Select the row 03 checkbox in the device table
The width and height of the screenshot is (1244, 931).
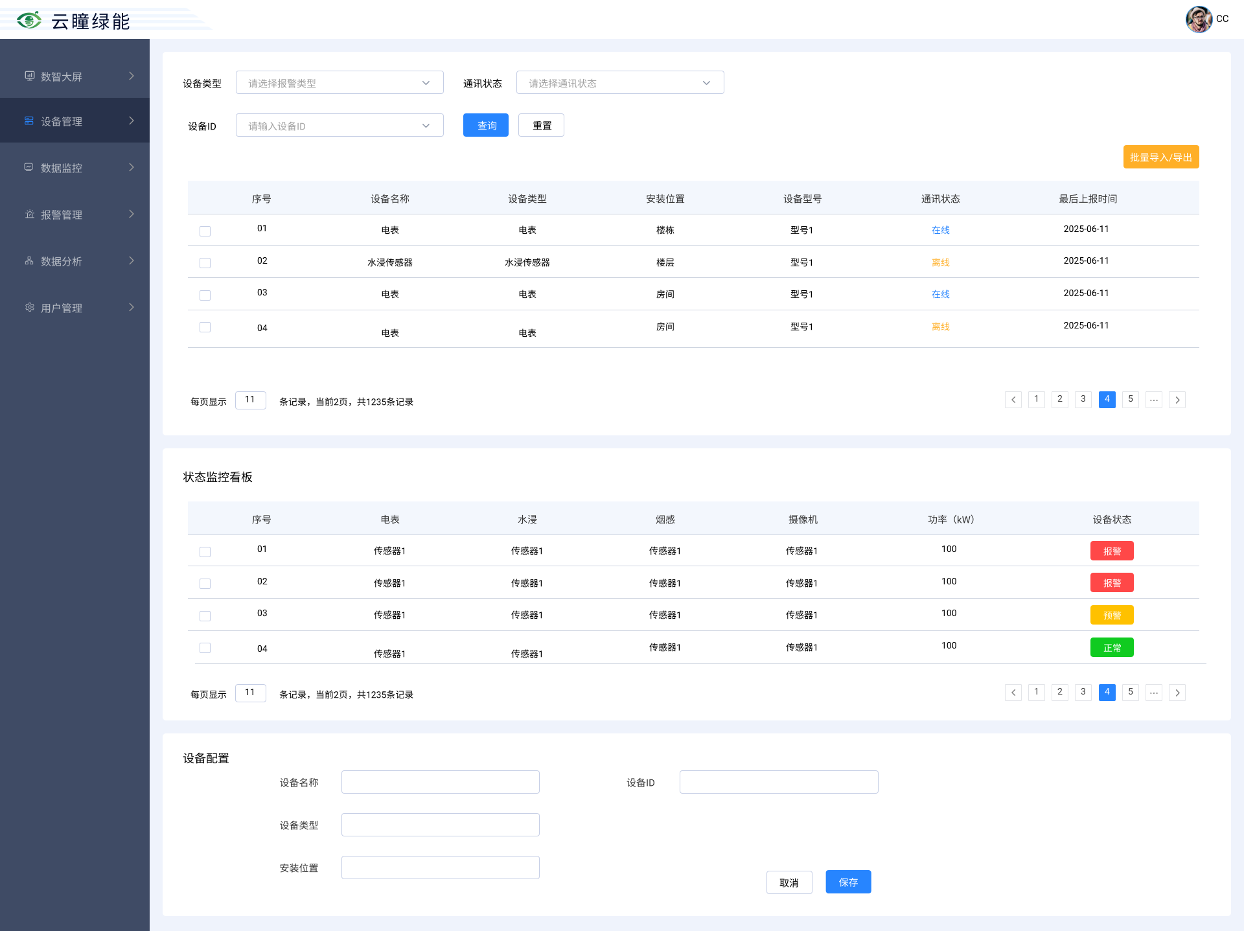205,295
